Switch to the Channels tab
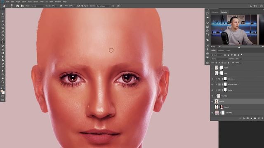264x148 pixels. click(221, 51)
